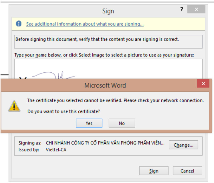This screenshot has height=183, width=214.
Task: Confirm using the certificate with Yes
Action: [x=89, y=123]
